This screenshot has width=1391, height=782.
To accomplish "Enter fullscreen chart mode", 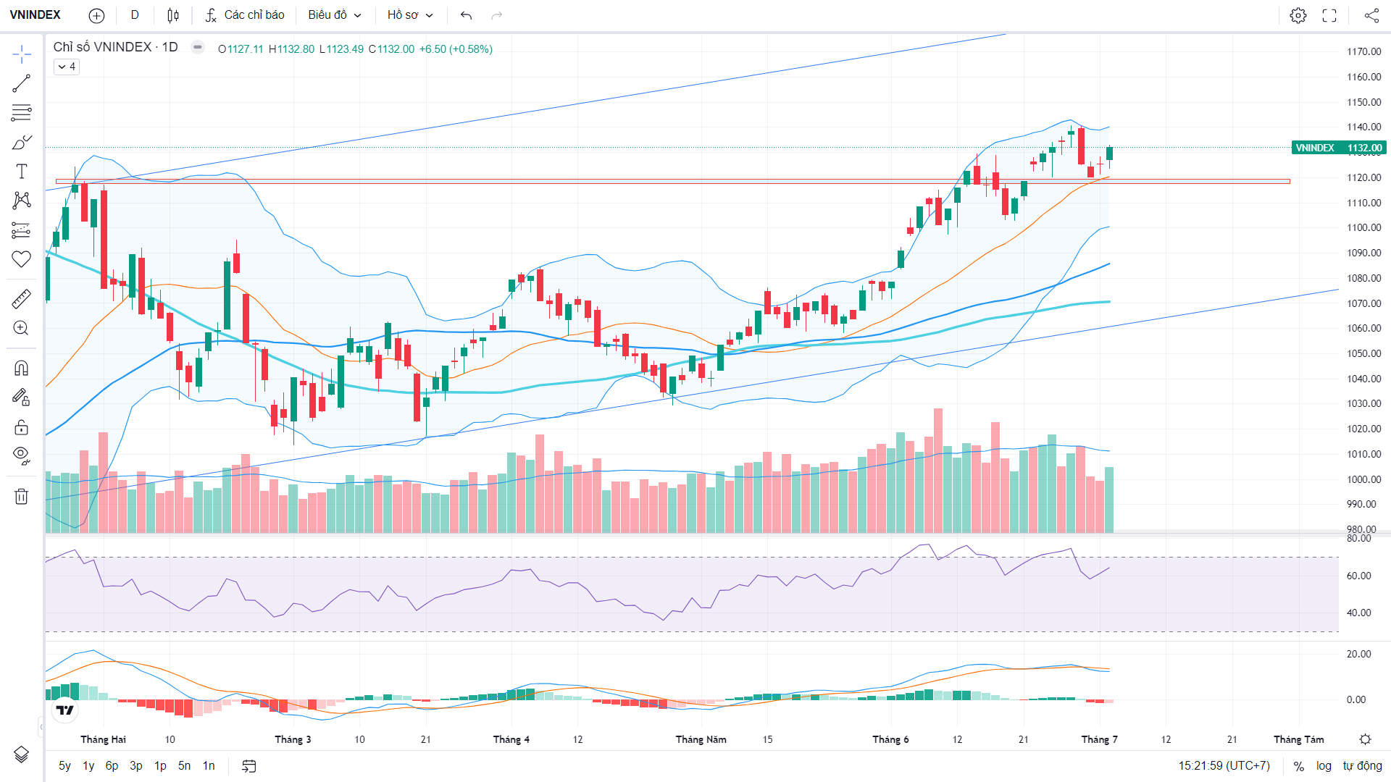I will click(x=1329, y=15).
